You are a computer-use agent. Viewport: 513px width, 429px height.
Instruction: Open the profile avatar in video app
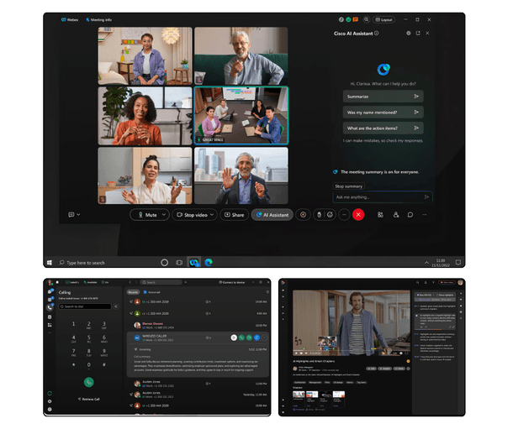point(460,282)
